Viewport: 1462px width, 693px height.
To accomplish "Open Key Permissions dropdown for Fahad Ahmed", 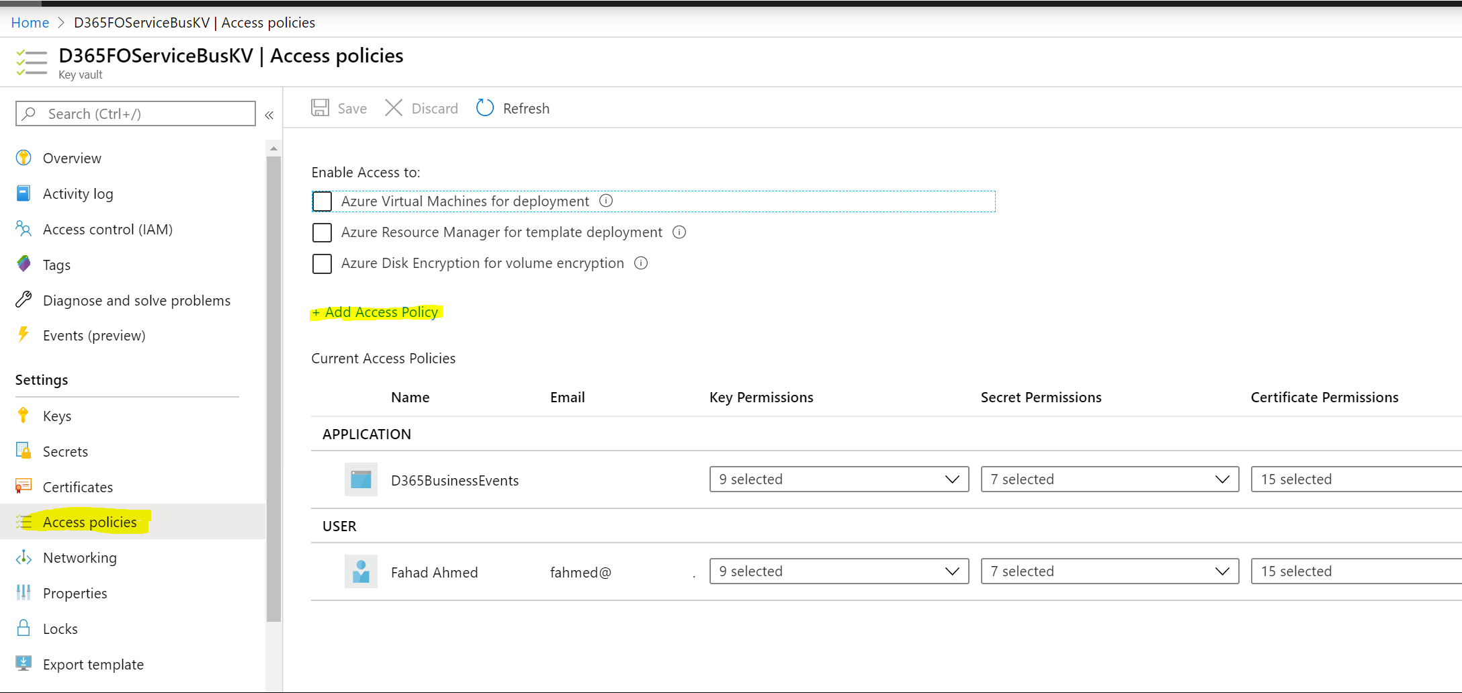I will (839, 571).
